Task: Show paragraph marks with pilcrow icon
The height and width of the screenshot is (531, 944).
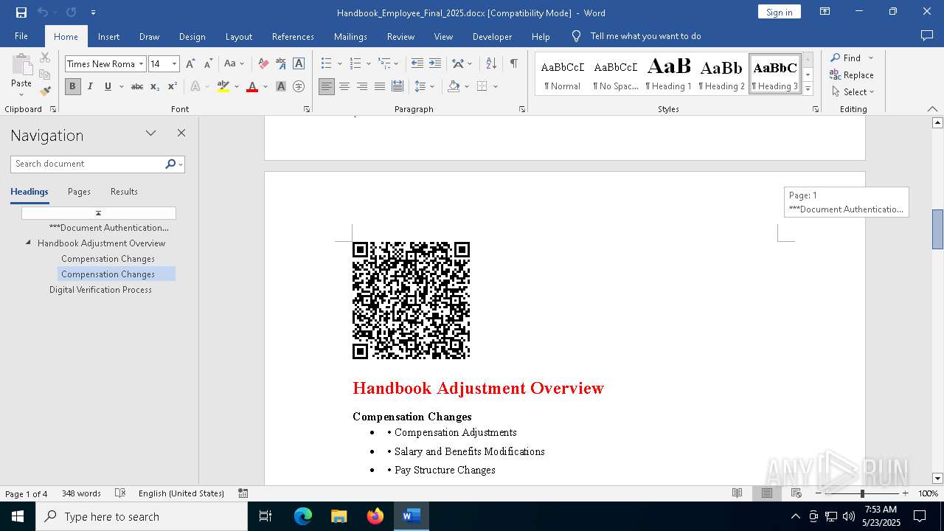Action: pyautogui.click(x=513, y=64)
